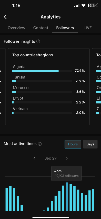This screenshot has width=101, height=219.
Task: Select the highlighted 4pm bar
Action: (x=67, y=197)
